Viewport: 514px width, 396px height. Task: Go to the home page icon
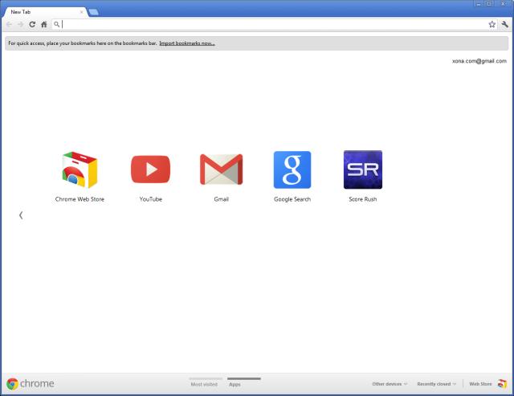44,24
